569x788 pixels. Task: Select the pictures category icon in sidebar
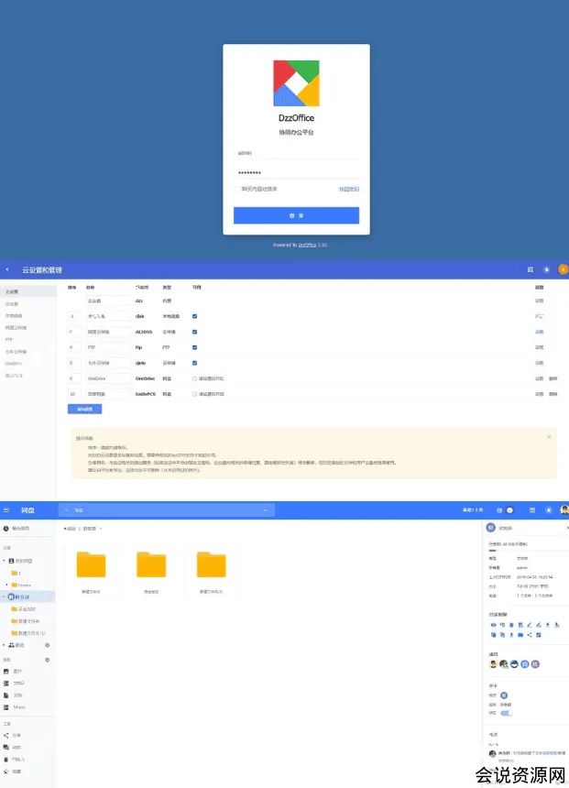click(6, 672)
